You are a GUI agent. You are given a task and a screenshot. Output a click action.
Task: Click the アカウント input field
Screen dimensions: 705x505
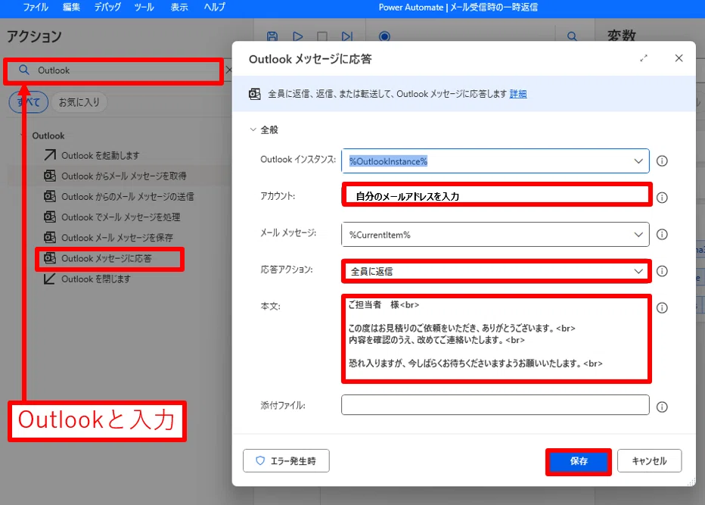(496, 196)
